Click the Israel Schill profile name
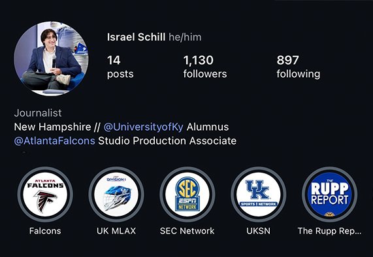This screenshot has height=257, width=373. [x=136, y=37]
